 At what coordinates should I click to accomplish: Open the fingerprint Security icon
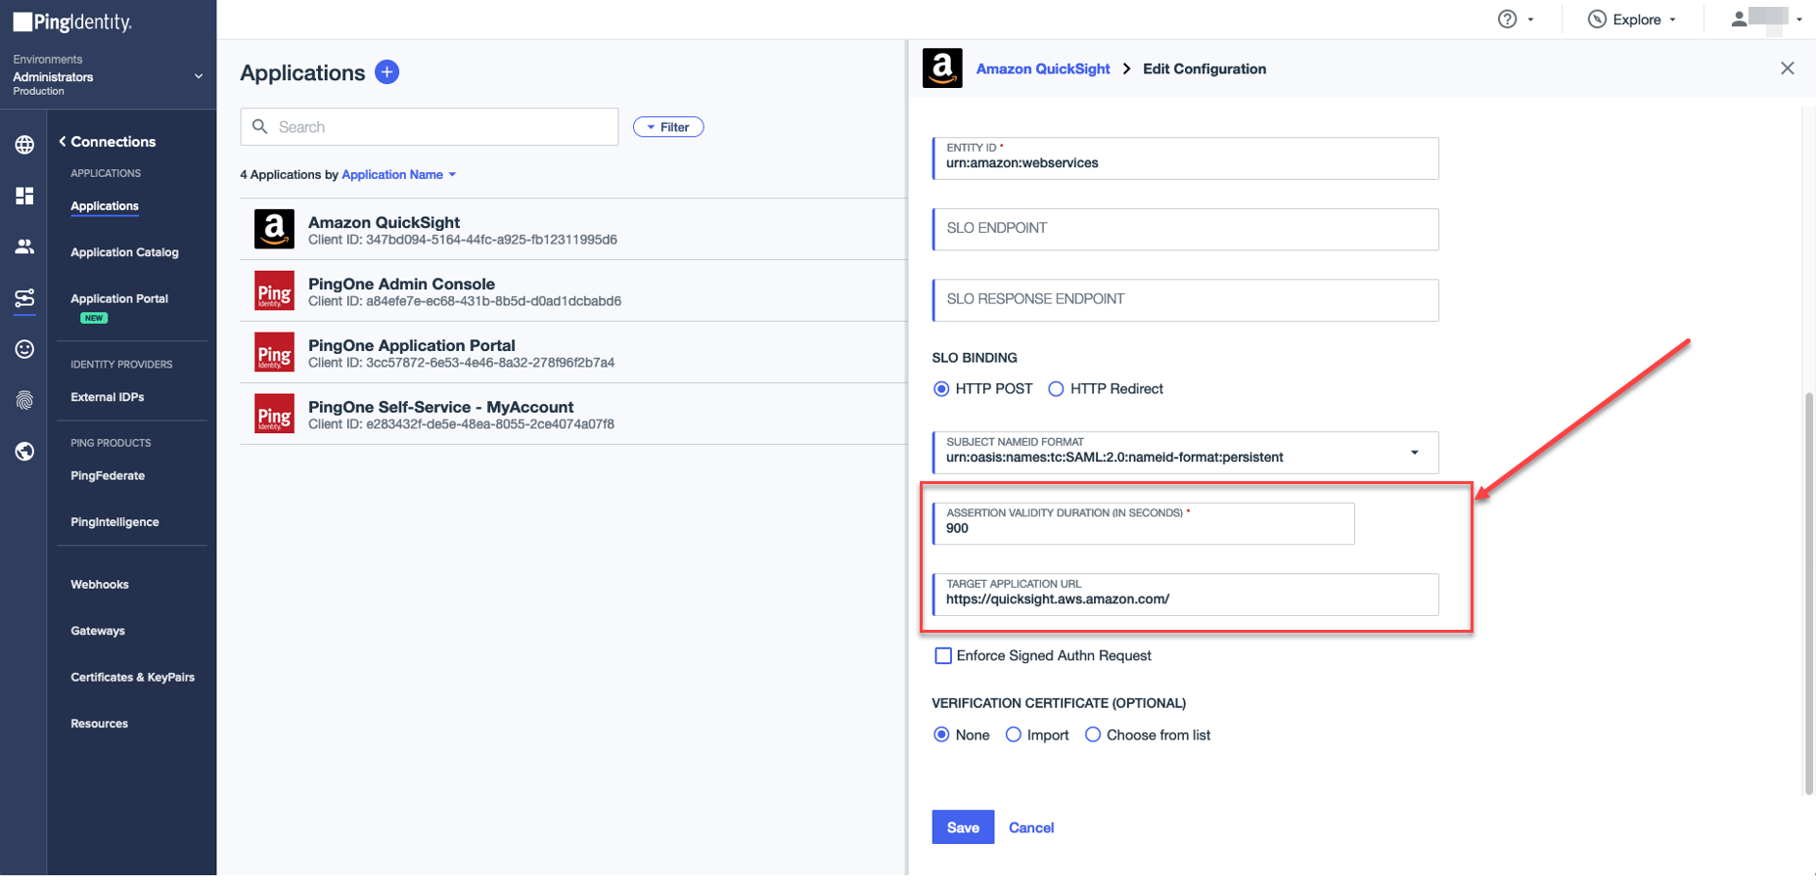tap(24, 400)
